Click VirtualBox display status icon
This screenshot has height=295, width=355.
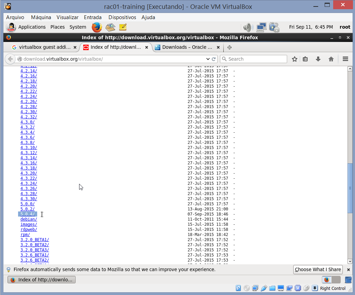point(281,288)
